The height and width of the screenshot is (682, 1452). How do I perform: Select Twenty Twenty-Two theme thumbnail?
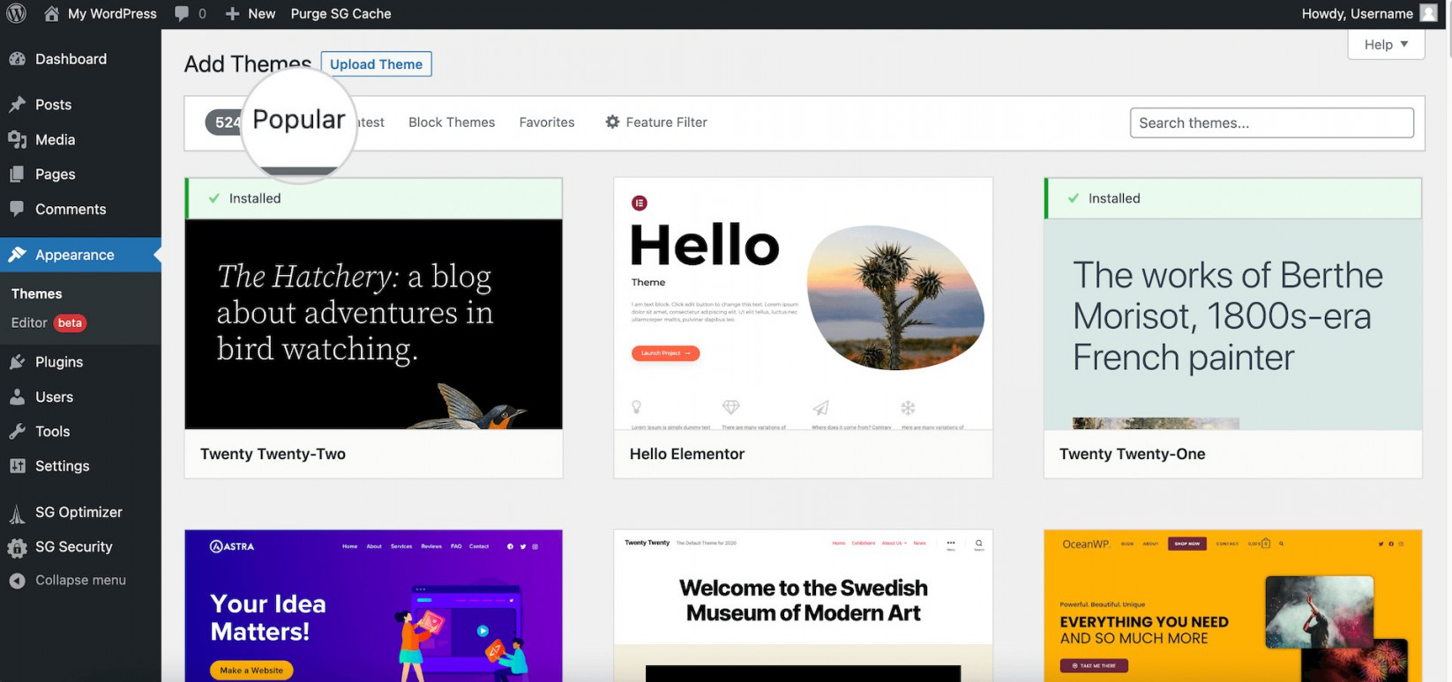pos(373,324)
